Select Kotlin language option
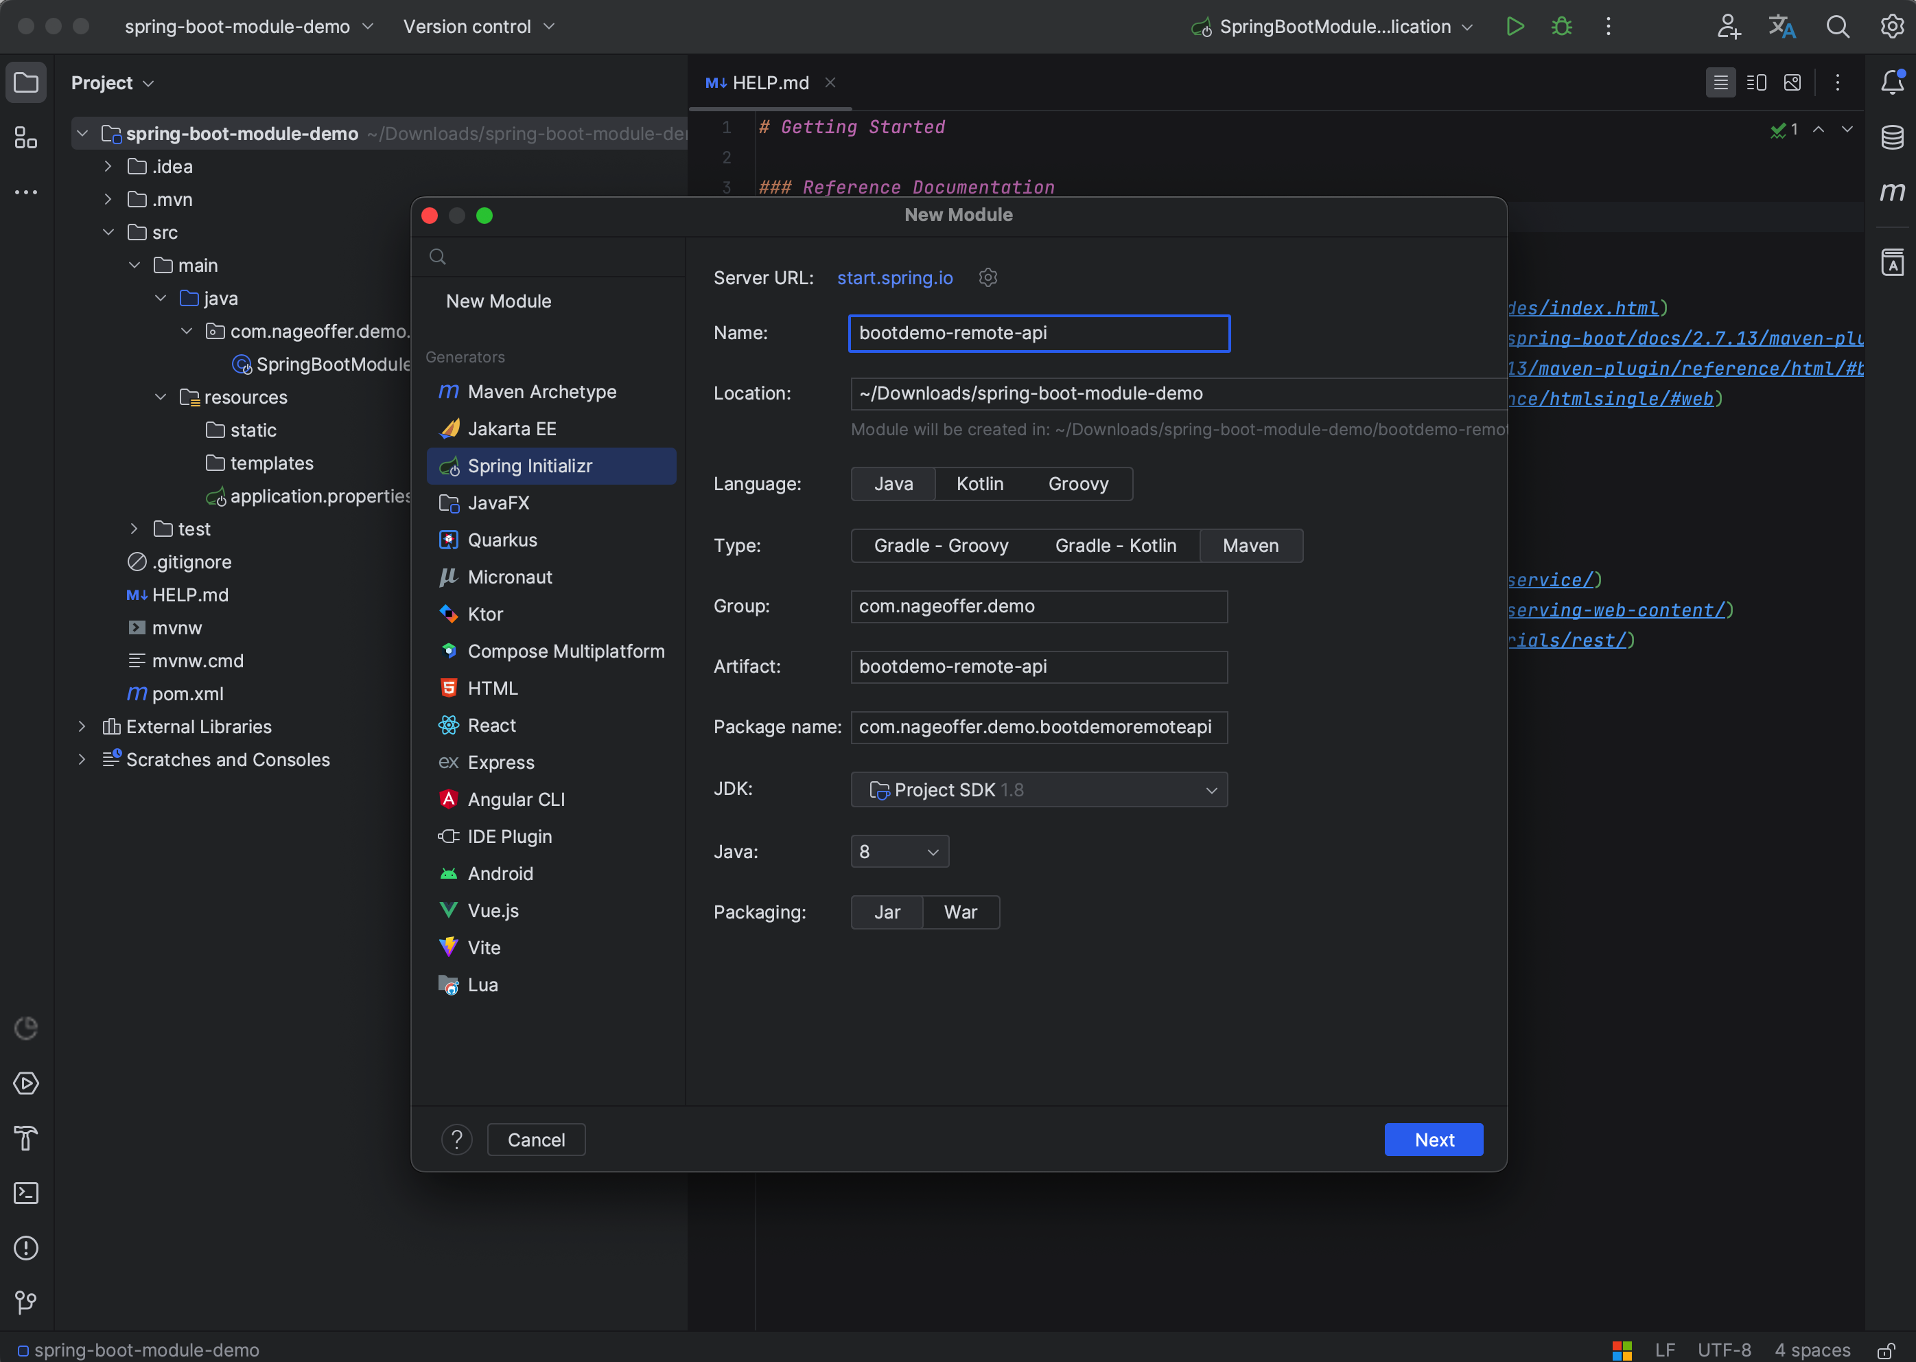Screen dimensions: 1916x1362 tap(979, 484)
